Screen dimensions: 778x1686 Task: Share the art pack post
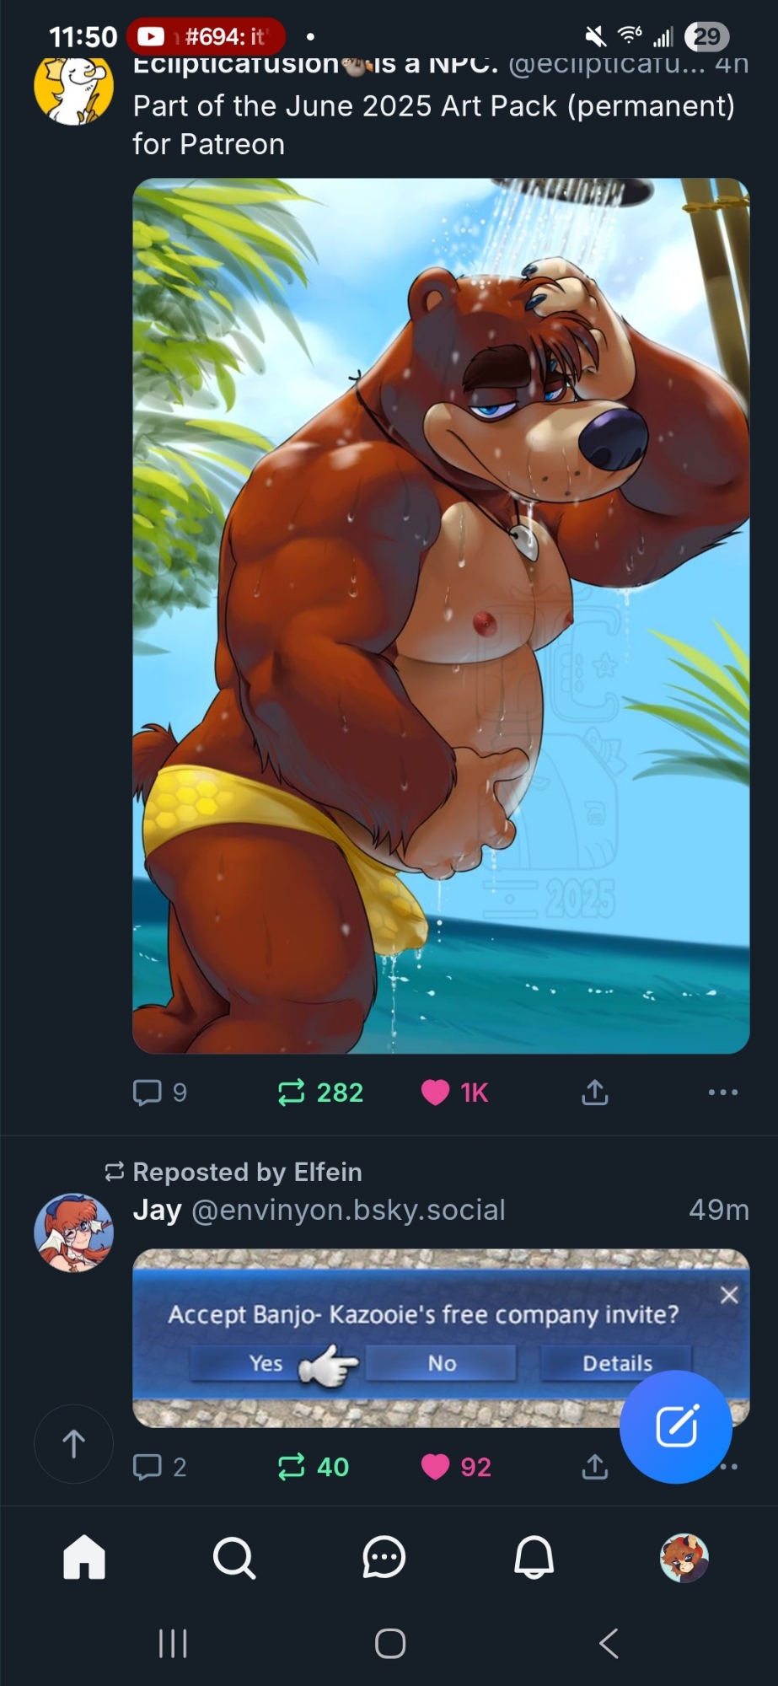tap(594, 1093)
